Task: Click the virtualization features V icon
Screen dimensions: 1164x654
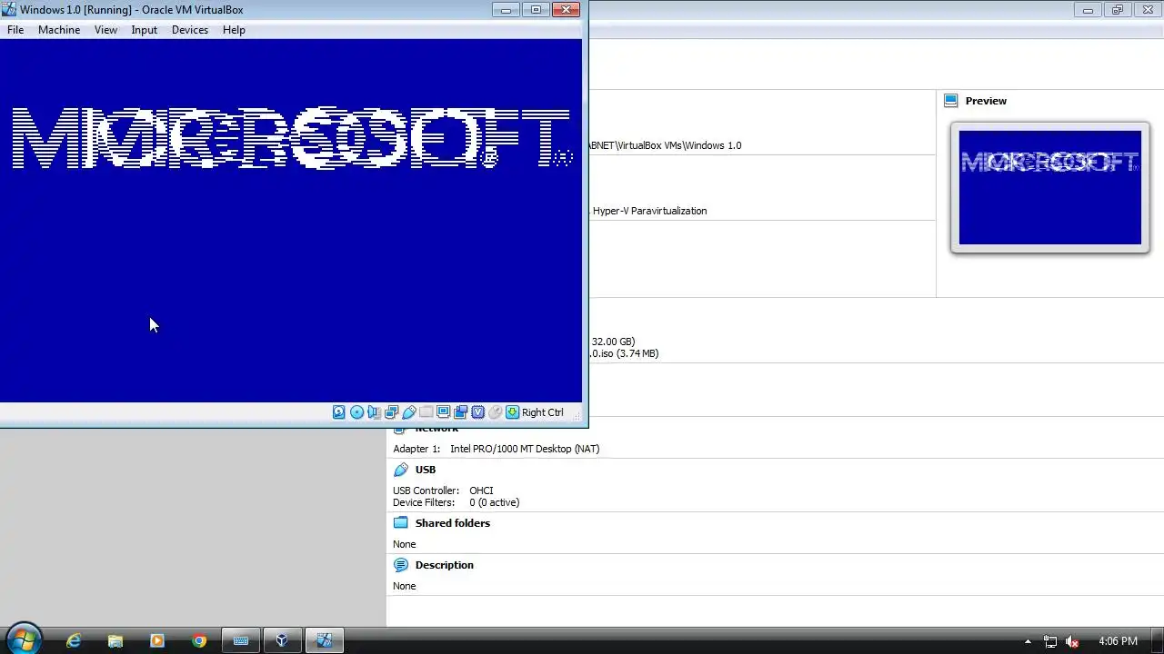Action: point(477,412)
